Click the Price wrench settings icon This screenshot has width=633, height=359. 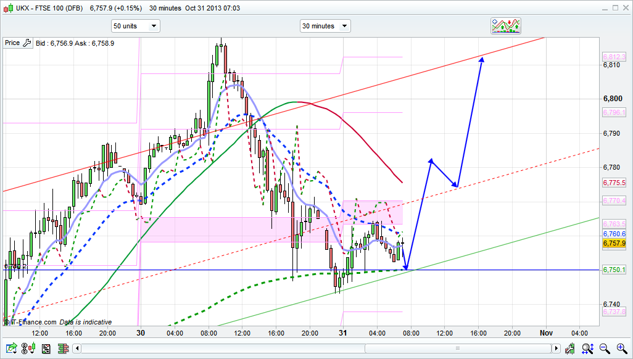(x=26, y=43)
